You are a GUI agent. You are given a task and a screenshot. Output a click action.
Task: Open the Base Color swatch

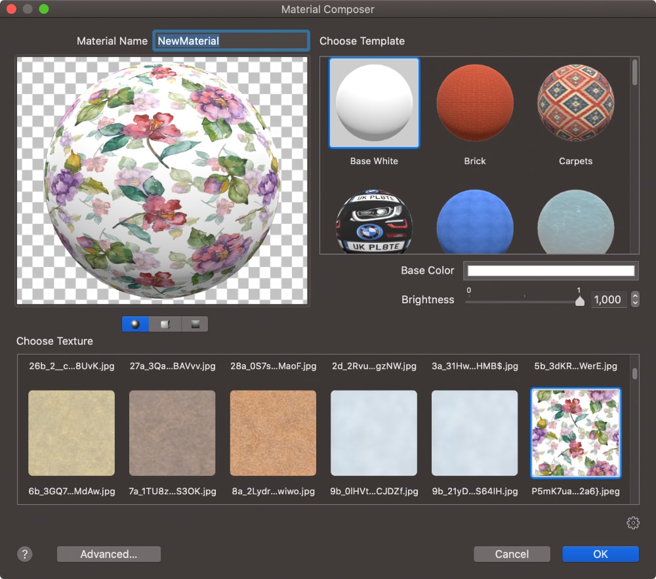(550, 270)
